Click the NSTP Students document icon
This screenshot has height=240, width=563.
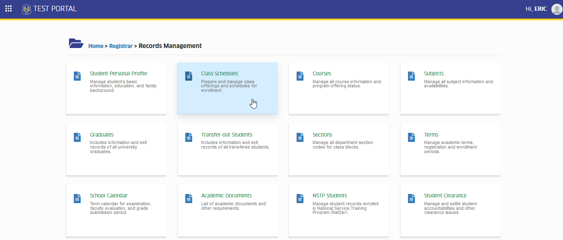coord(300,198)
